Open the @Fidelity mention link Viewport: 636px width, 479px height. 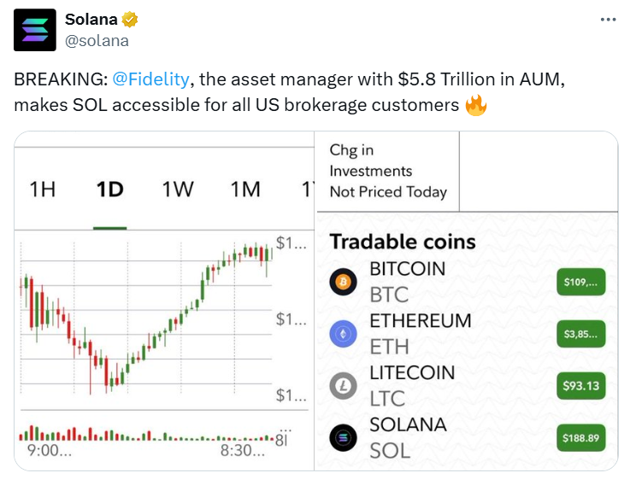pyautogui.click(x=150, y=79)
